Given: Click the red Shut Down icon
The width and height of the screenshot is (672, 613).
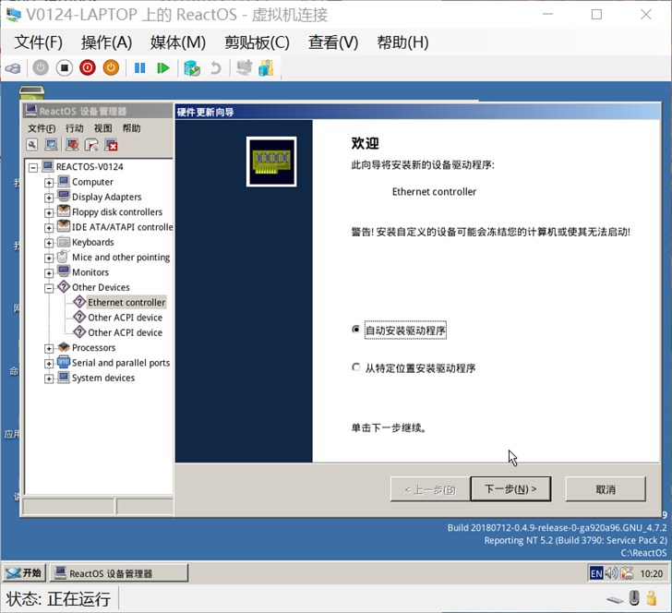Looking at the screenshot, I should [x=88, y=67].
